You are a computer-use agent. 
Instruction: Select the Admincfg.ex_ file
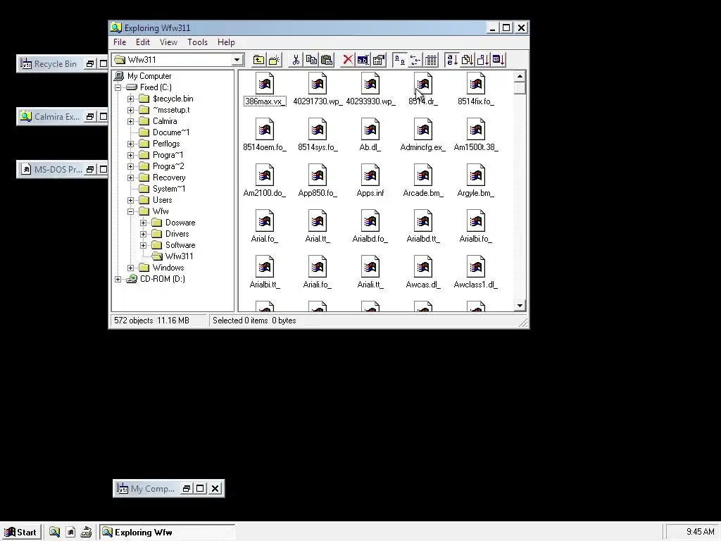pyautogui.click(x=422, y=136)
